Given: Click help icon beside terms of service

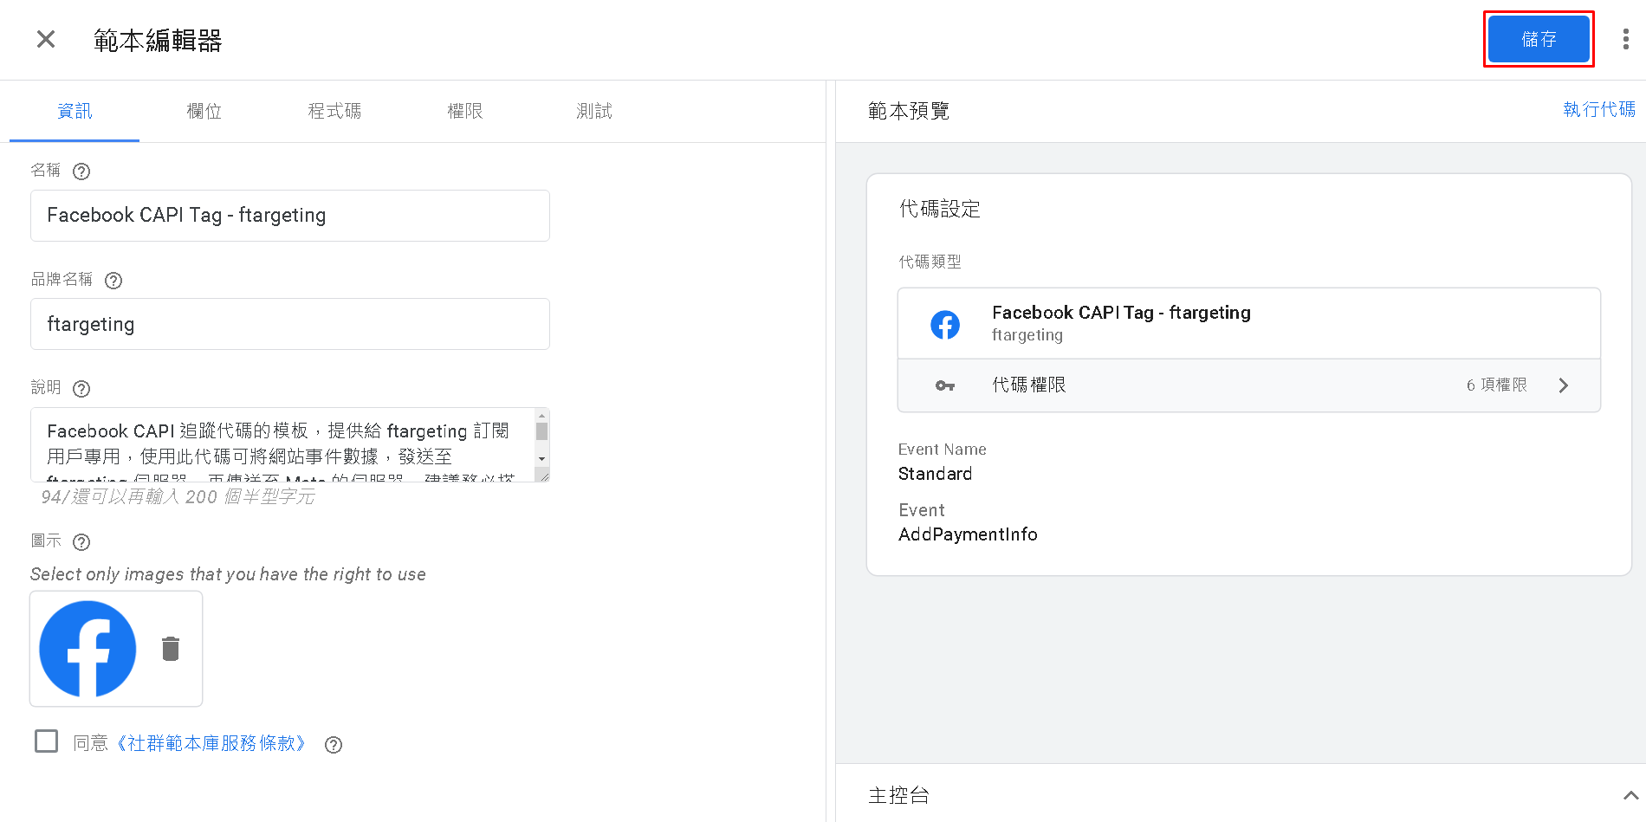Looking at the screenshot, I should [334, 745].
